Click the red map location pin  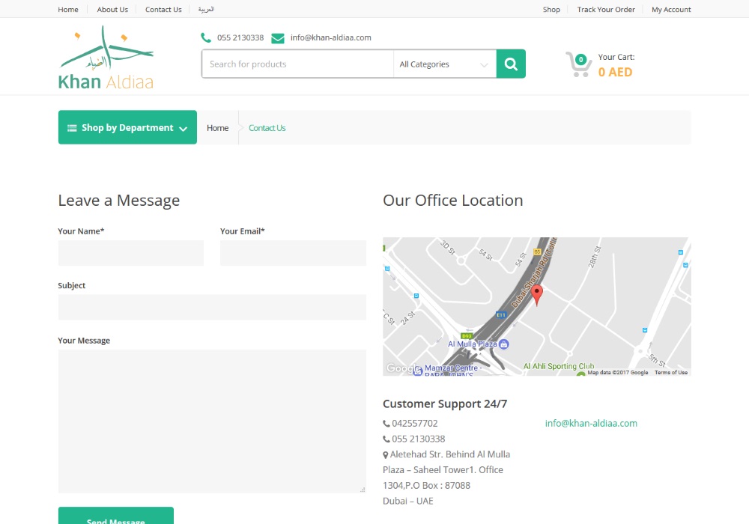click(x=537, y=295)
